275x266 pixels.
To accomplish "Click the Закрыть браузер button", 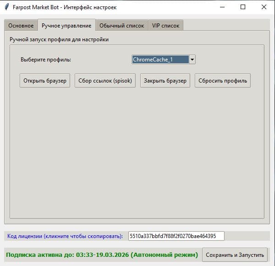I will pyautogui.click(x=165, y=81).
